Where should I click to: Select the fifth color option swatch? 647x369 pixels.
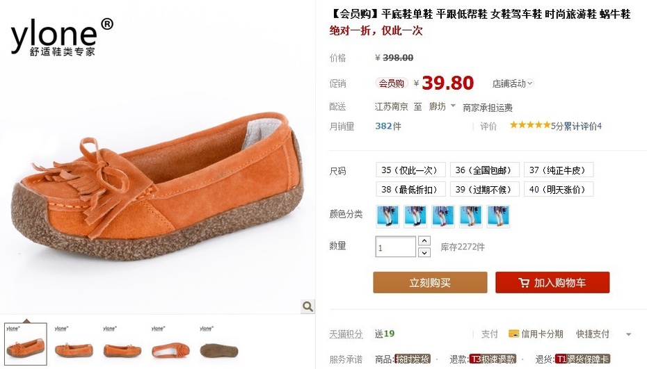pos(498,216)
